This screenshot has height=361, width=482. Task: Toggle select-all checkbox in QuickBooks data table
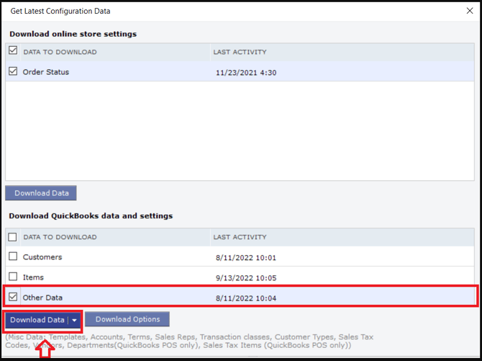click(x=13, y=237)
